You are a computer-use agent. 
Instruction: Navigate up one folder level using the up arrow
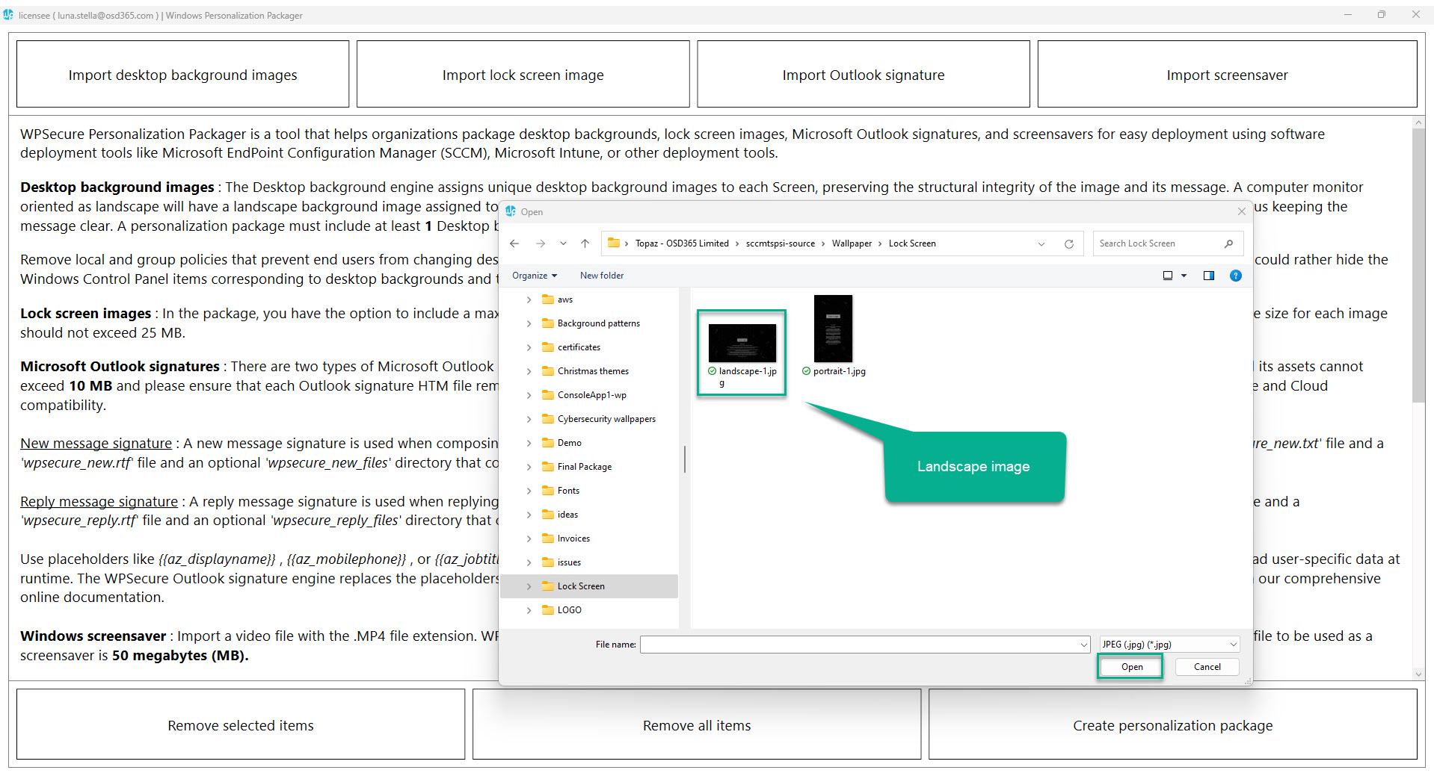coord(585,243)
